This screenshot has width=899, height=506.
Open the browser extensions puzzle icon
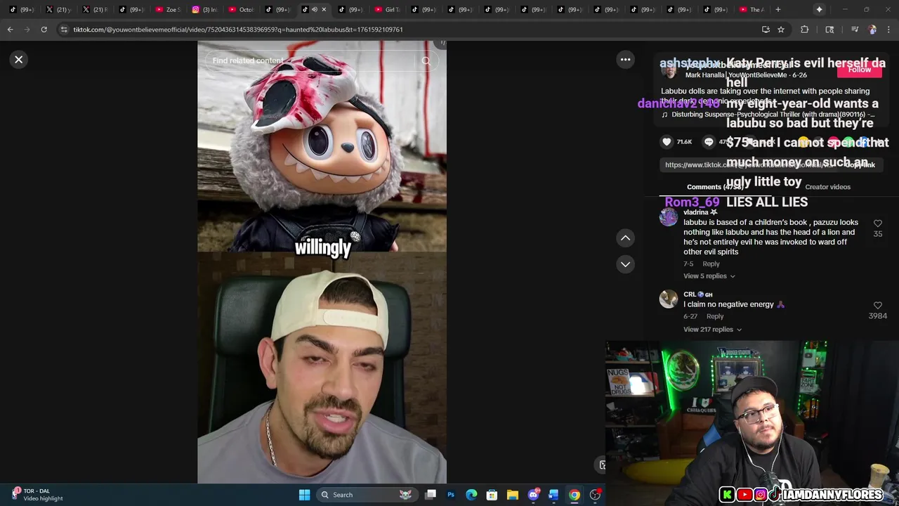(x=805, y=30)
